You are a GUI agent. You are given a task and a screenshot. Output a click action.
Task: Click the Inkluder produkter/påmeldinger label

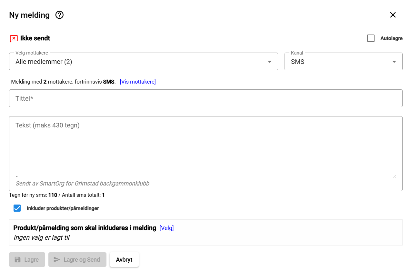[63, 208]
